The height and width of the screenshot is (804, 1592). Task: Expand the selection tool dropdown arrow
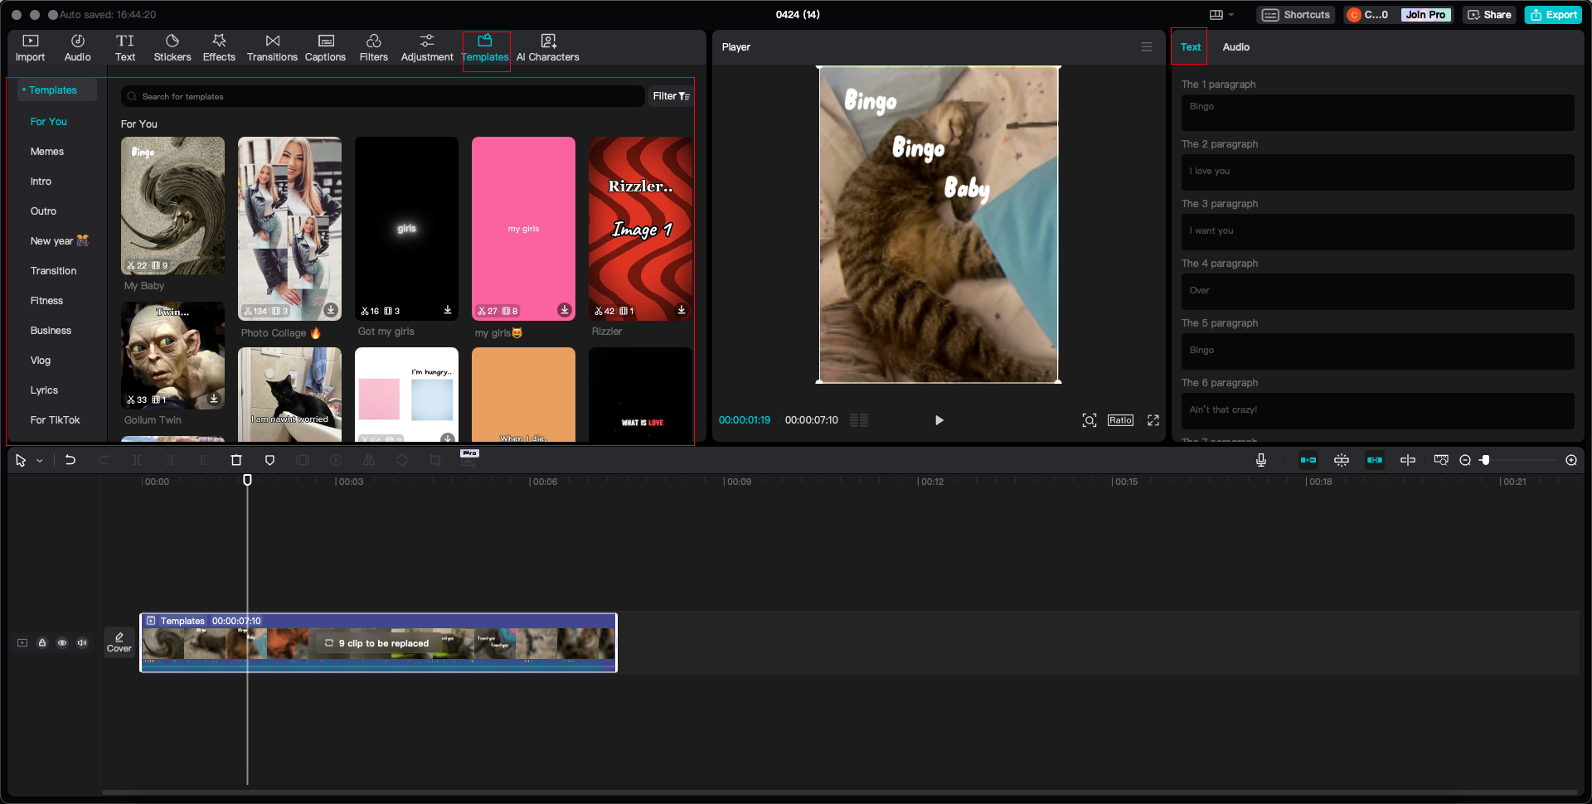point(39,460)
